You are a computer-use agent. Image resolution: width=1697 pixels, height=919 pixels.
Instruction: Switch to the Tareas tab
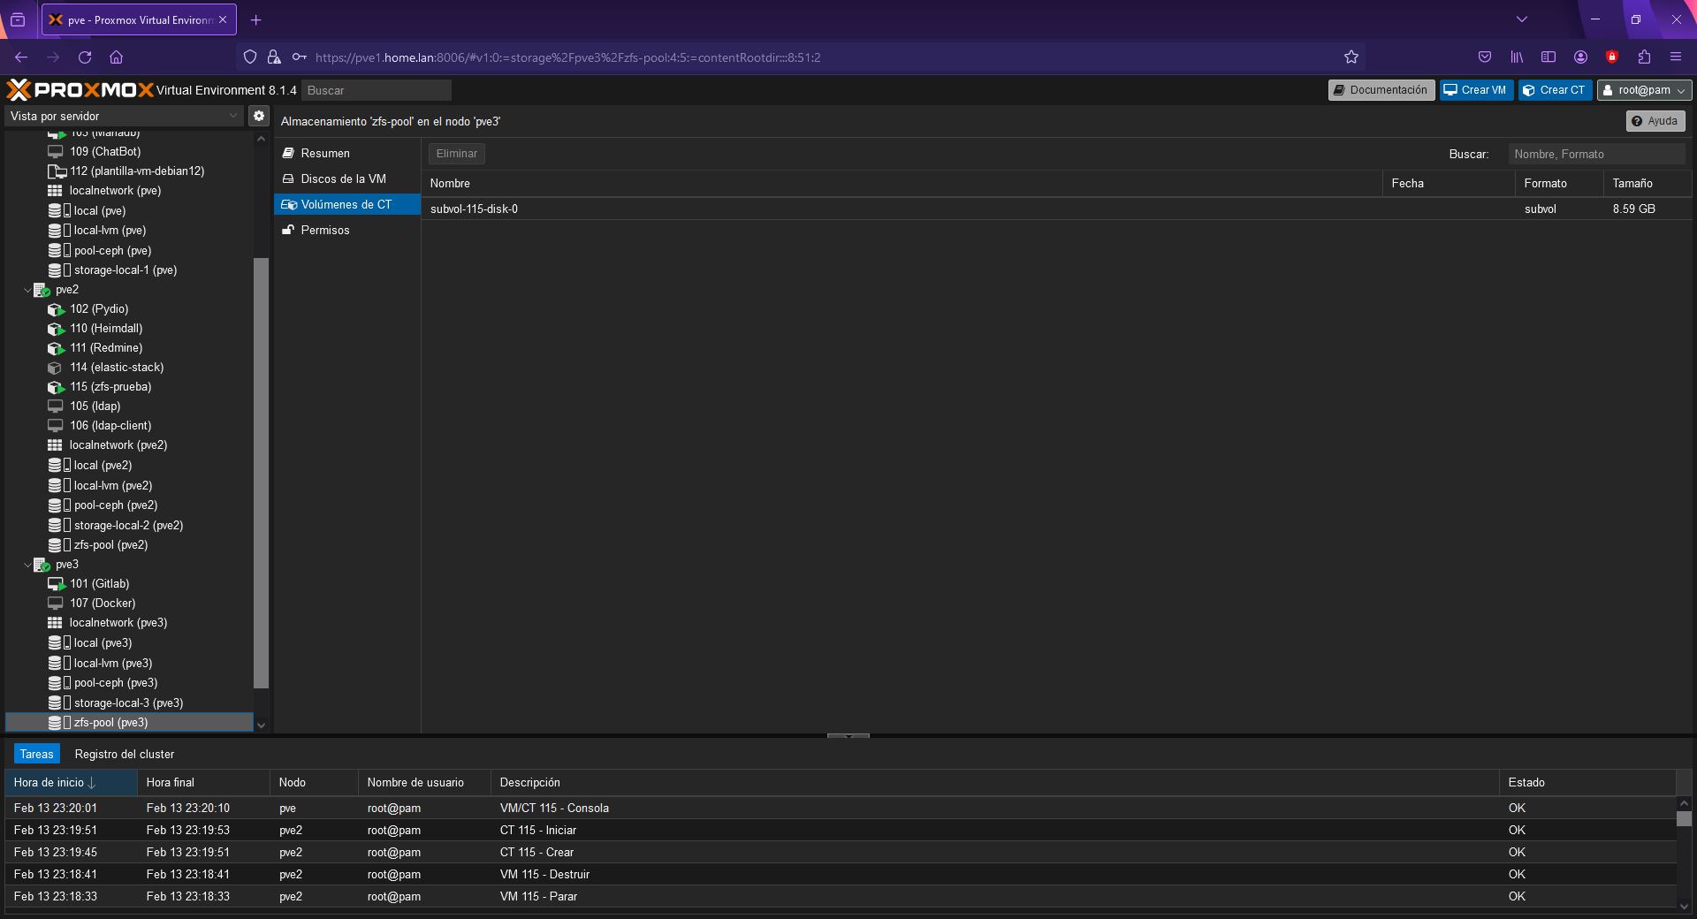point(37,755)
